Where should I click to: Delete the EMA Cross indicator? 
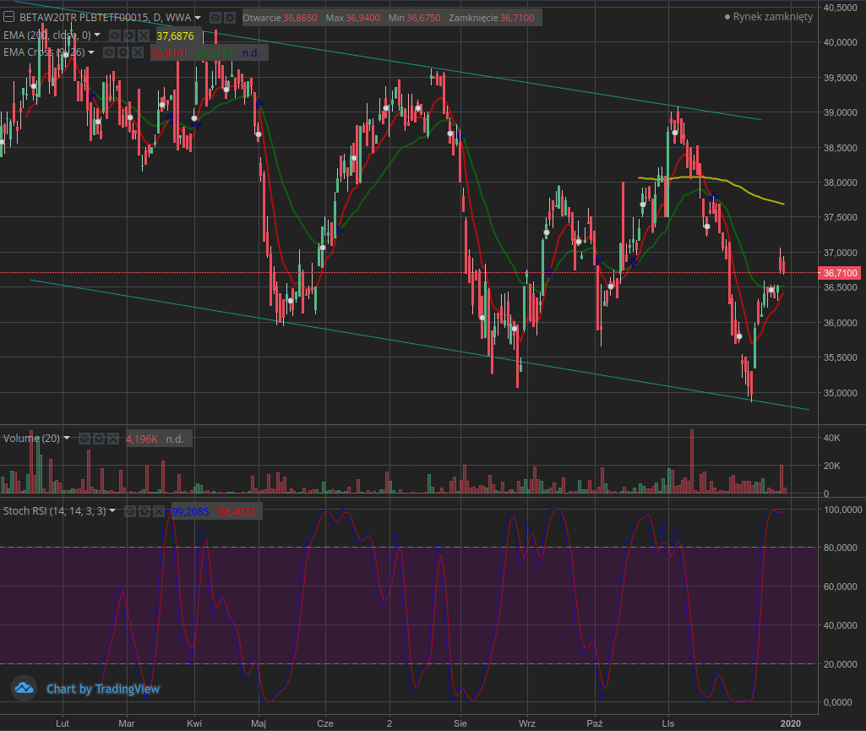point(136,52)
